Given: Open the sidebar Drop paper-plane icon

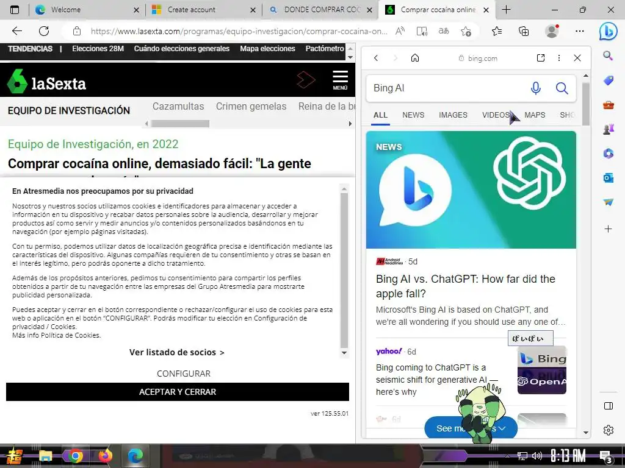Looking at the screenshot, I should (608, 202).
